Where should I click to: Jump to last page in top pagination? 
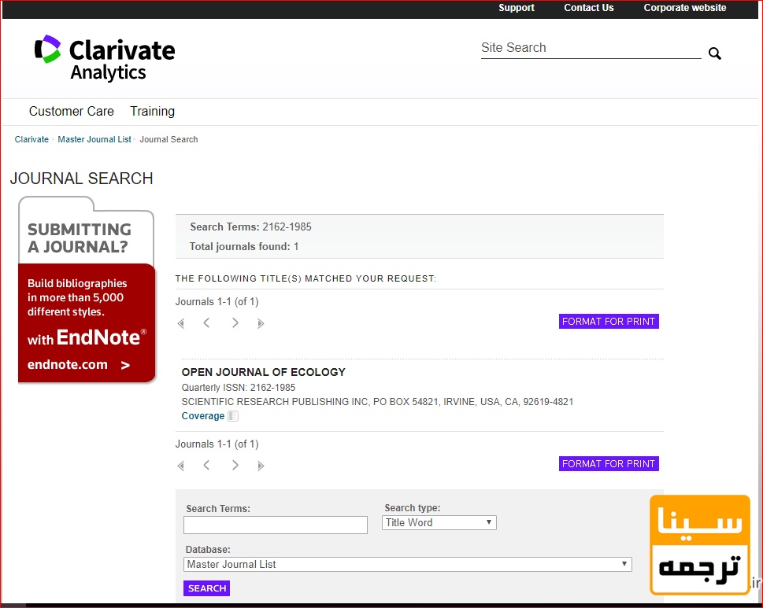click(261, 323)
